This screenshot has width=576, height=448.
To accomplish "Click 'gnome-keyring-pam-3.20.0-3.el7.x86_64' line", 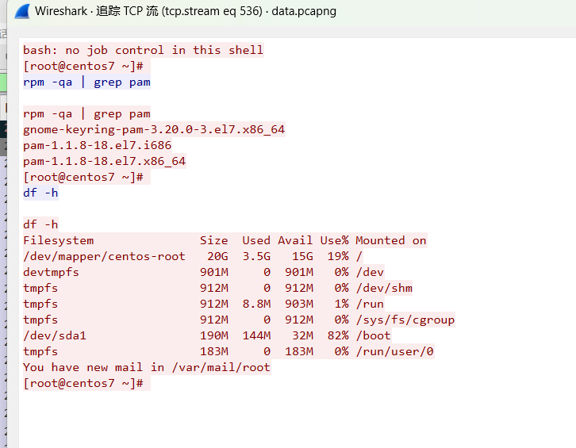I will point(154,129).
